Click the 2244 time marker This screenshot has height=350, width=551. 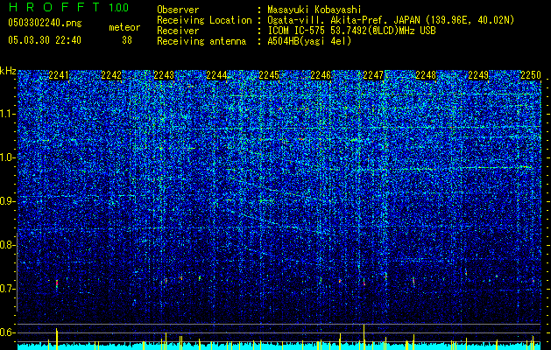click(216, 75)
